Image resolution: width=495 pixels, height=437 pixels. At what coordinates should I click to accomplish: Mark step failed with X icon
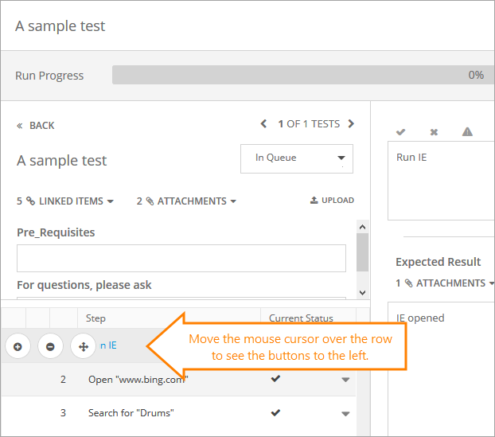point(434,131)
